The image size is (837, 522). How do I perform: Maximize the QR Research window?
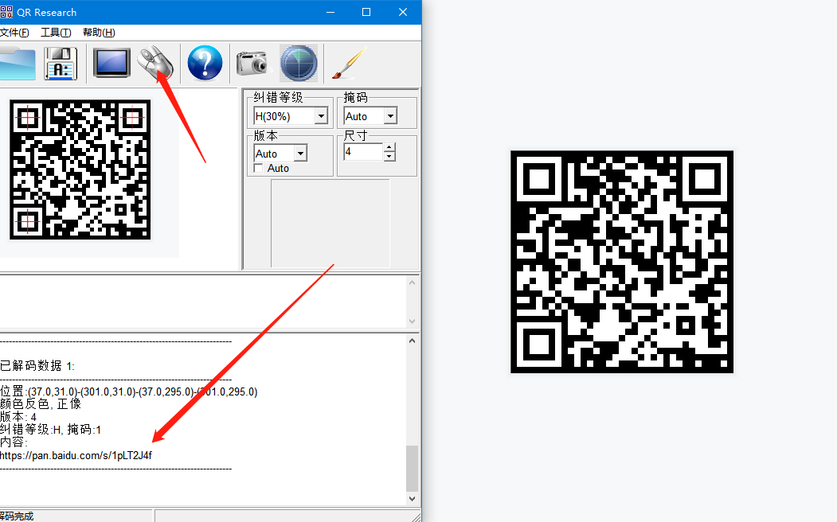click(x=366, y=12)
